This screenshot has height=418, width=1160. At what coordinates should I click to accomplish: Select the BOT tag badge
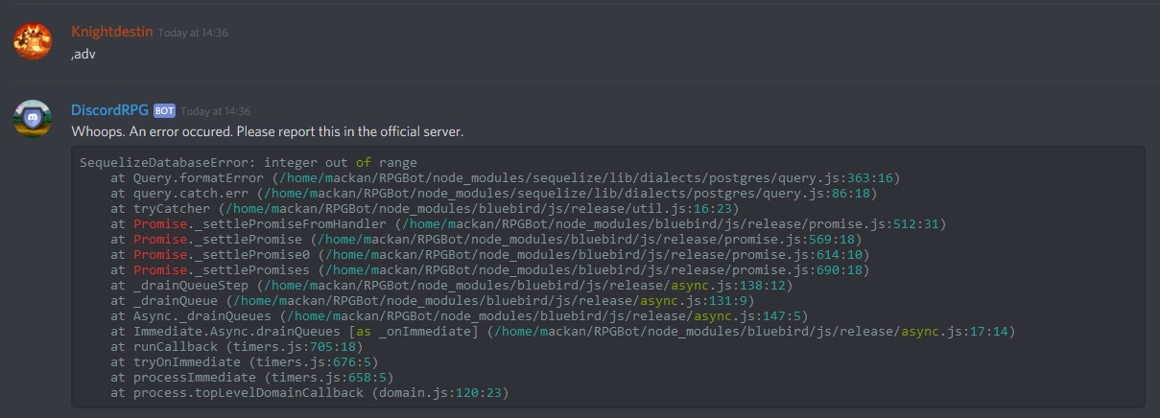pyautogui.click(x=165, y=111)
